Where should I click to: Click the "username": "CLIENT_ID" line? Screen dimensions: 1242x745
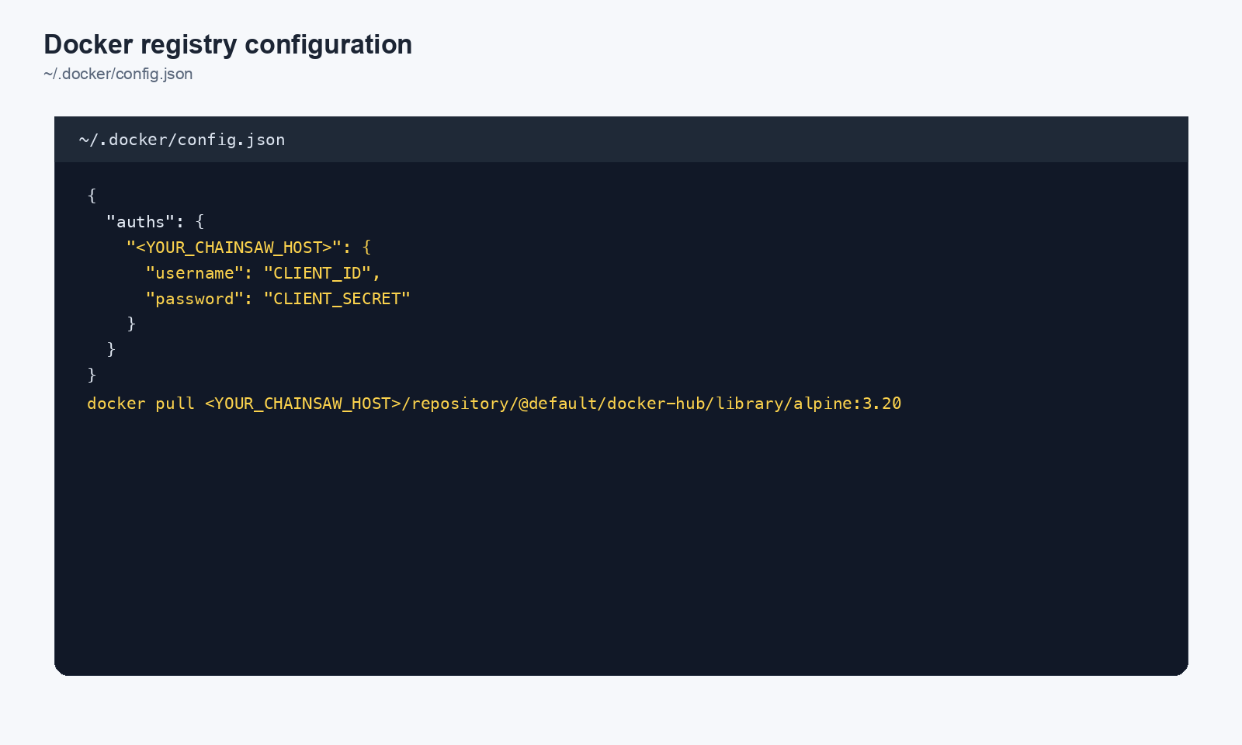click(x=263, y=273)
